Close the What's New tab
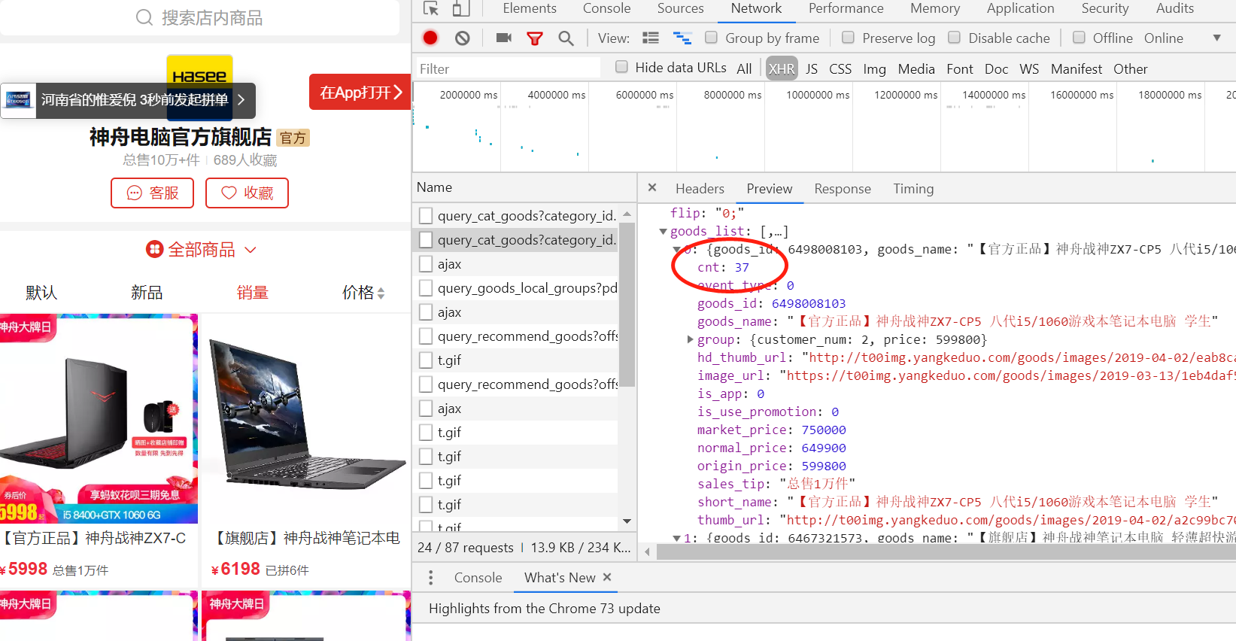This screenshot has height=641, width=1236. tap(607, 577)
